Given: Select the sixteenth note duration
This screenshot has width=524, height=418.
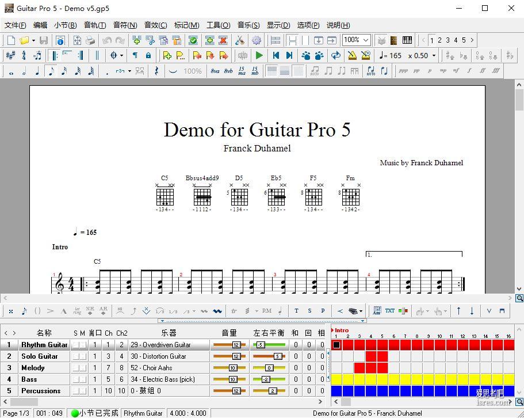Looking at the screenshot, I should point(64,71).
